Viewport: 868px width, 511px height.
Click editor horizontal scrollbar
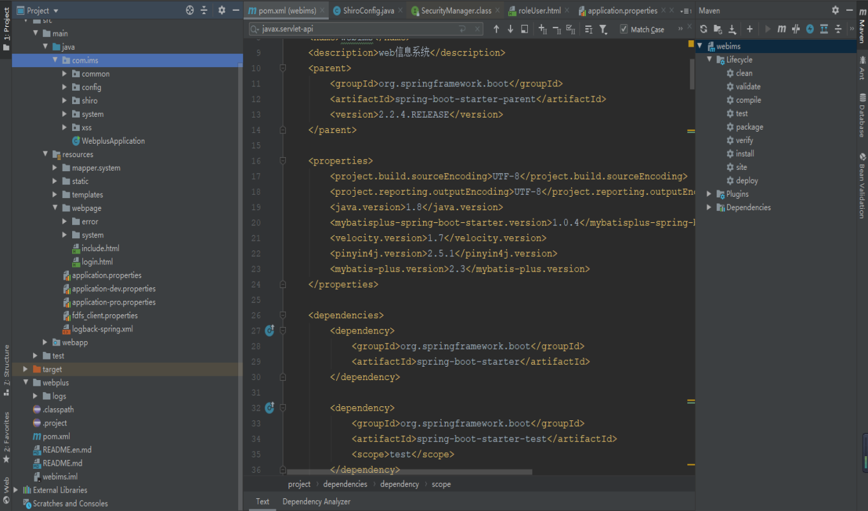408,472
